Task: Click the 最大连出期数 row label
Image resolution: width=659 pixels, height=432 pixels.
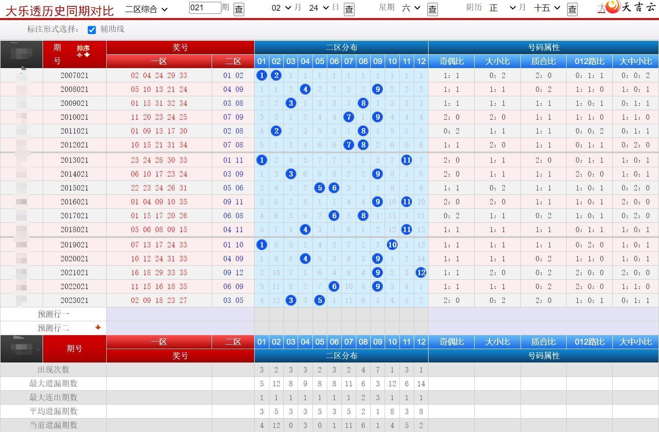Action: click(53, 397)
